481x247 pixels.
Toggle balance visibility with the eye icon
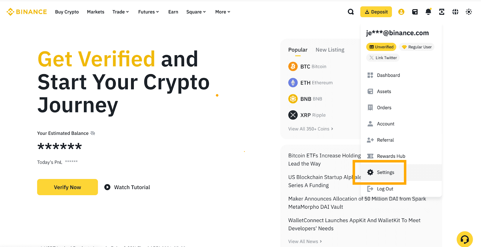click(93, 133)
